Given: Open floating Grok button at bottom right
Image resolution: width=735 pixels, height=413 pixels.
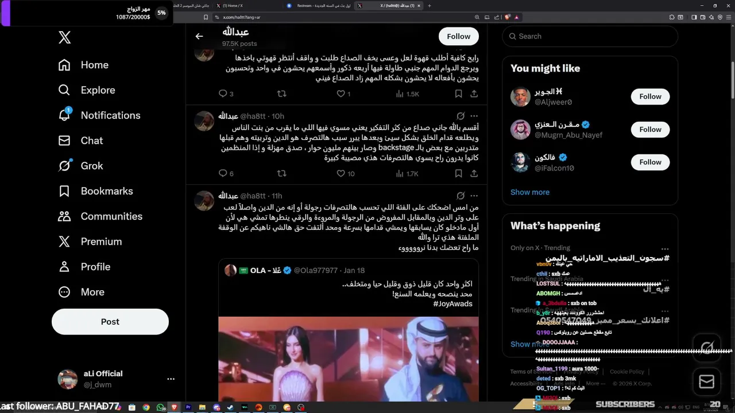Looking at the screenshot, I should click(x=706, y=348).
